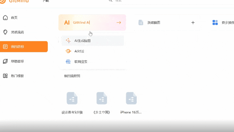Choose AI对话 from the dropdown list
Image resolution: width=234 pixels, height=132 pixels.
[x=93, y=51]
